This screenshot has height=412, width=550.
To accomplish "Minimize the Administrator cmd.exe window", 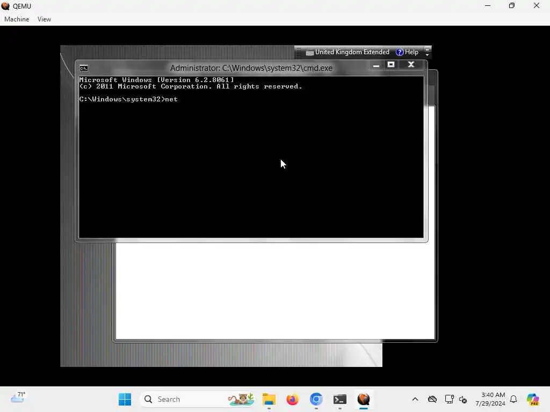I will click(x=376, y=65).
